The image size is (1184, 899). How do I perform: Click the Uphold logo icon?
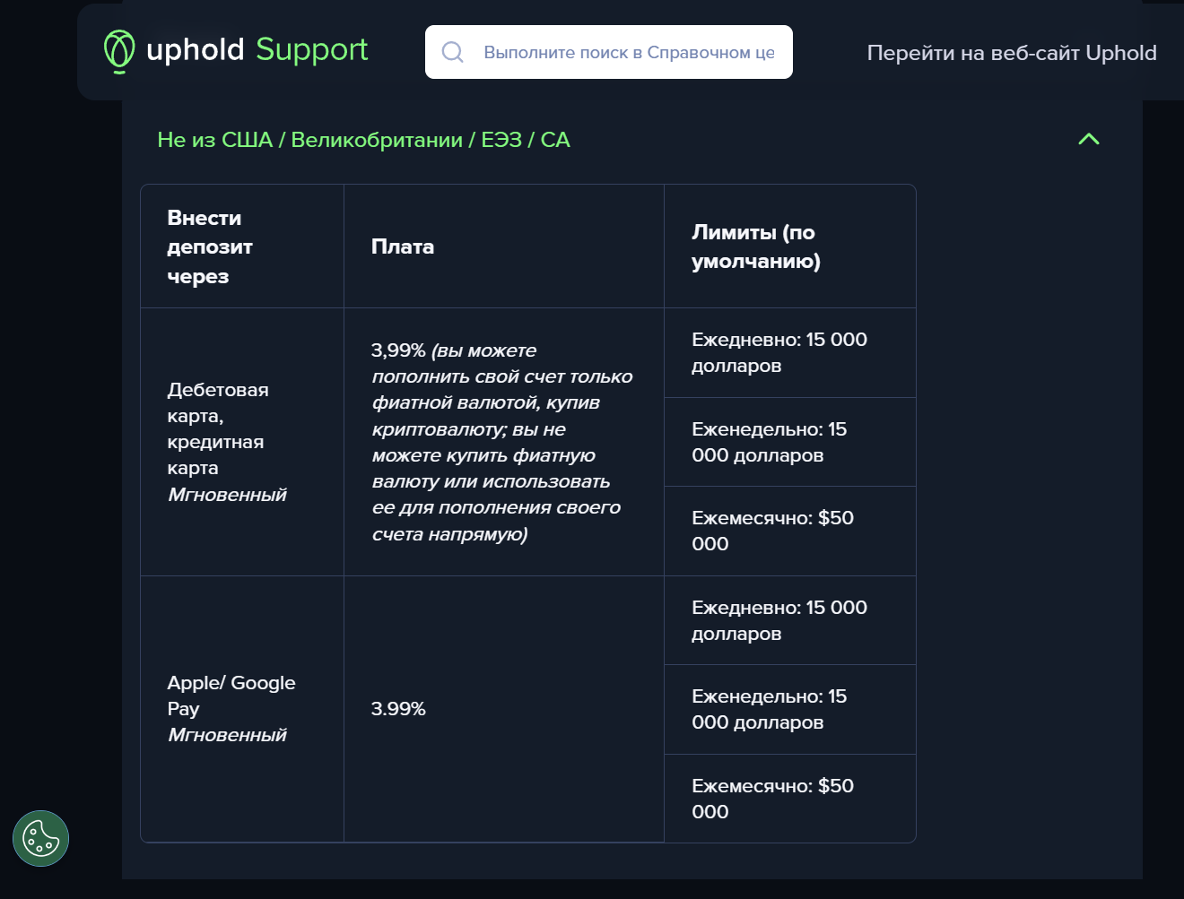(119, 51)
